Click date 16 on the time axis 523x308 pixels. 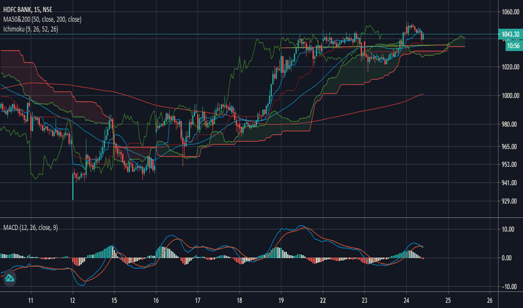coord(156,300)
